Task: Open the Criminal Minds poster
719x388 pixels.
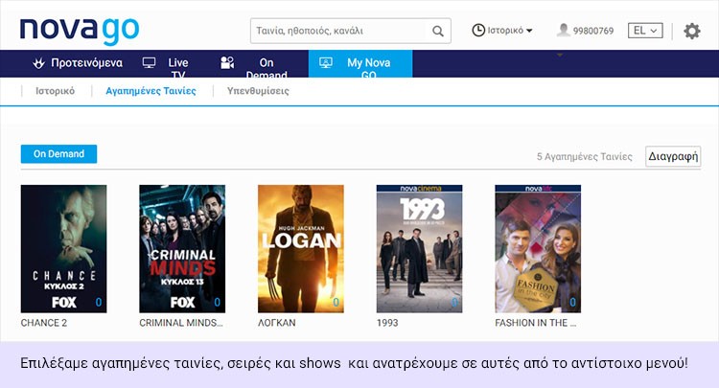Action: tap(182, 249)
